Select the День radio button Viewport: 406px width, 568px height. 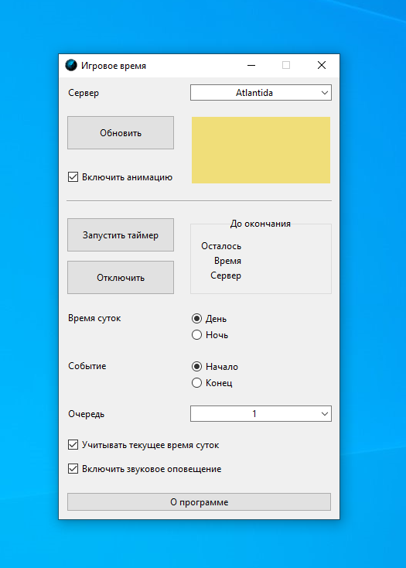197,318
